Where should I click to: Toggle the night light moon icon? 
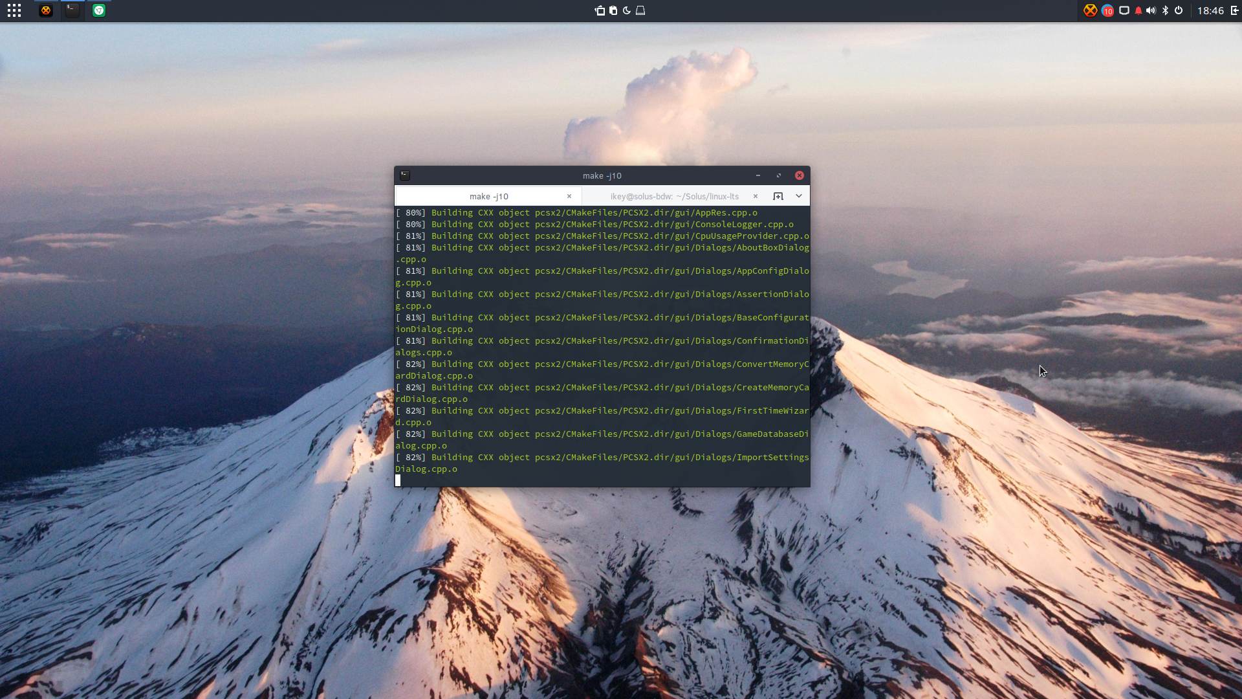point(626,10)
